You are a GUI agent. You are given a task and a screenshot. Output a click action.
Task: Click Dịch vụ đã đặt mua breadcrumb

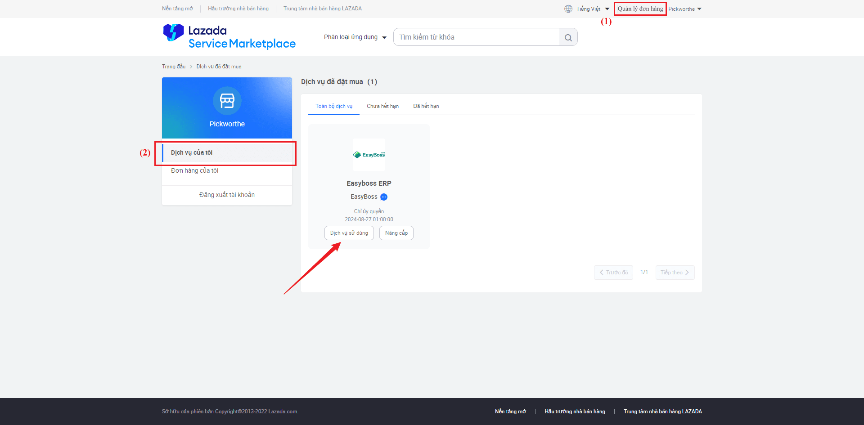tap(219, 67)
